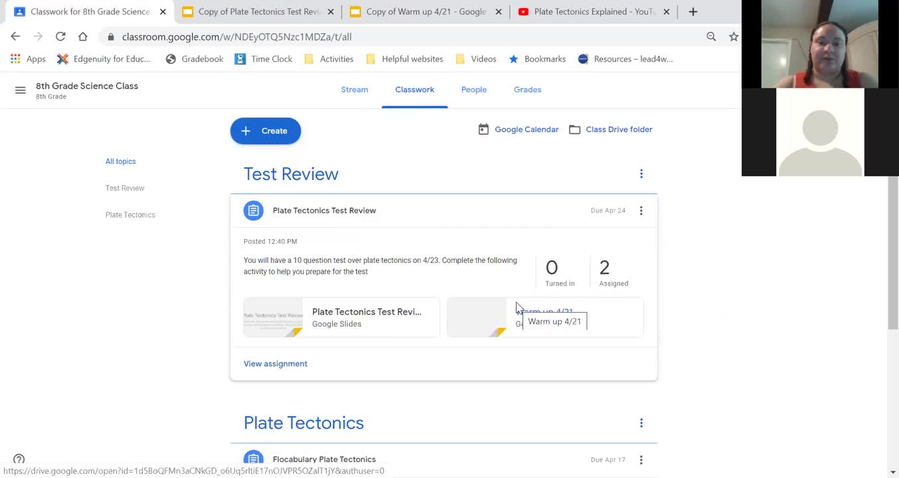Screen dimensions: 899x478
Task: Filter by Test Review topic
Action: coord(125,188)
